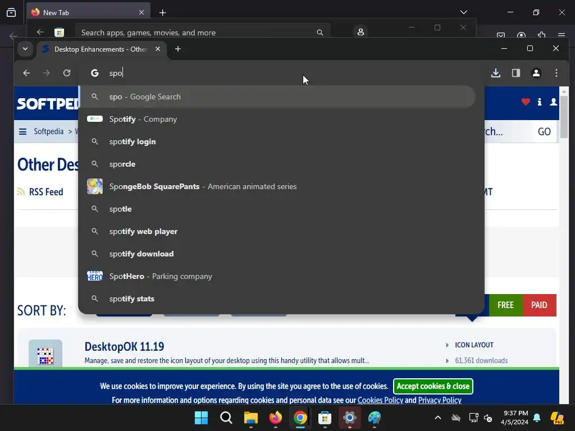Select 'spo - Google Search' suggestion
Image resolution: width=575 pixels, height=431 pixels.
click(x=277, y=97)
